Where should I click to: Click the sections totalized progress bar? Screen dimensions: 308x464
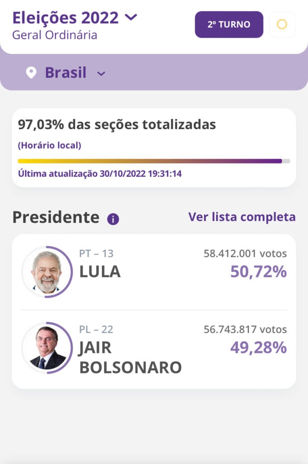[x=154, y=161]
